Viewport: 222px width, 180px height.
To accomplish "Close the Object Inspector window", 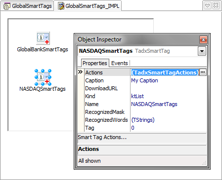I will coord(203,39).
